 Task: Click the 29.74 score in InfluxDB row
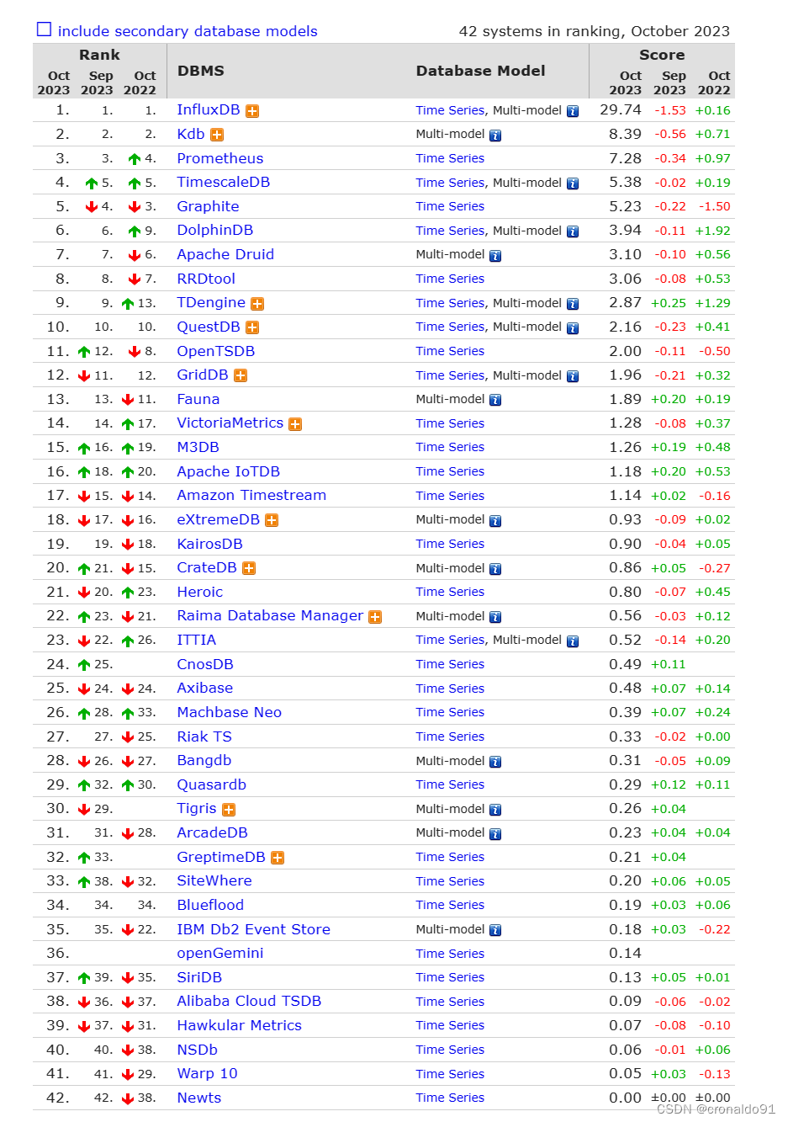tap(621, 110)
